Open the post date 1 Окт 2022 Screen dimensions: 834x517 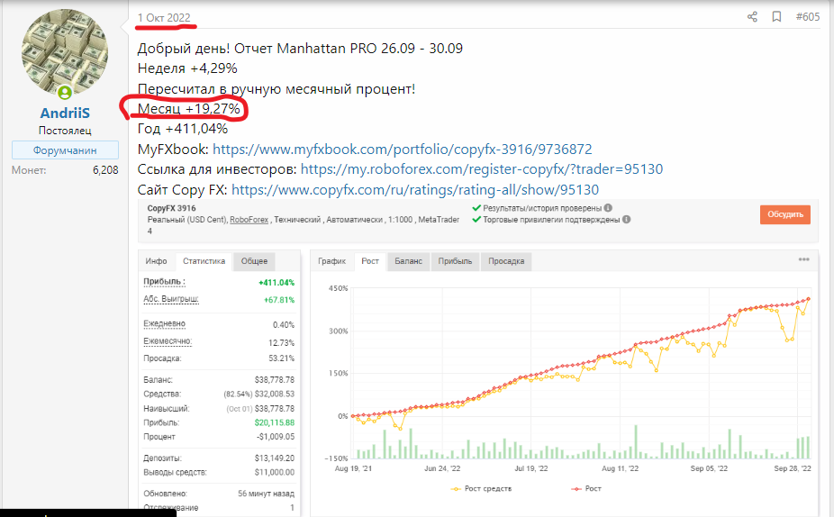pyautogui.click(x=164, y=17)
